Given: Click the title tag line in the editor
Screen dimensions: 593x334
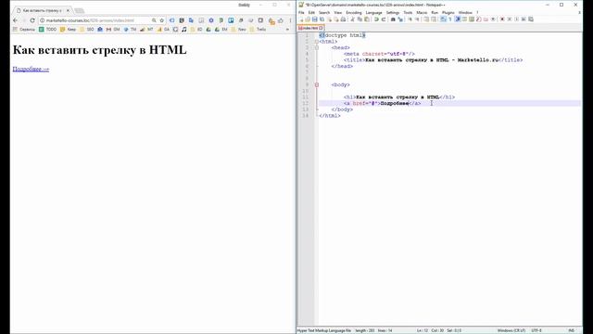Looking at the screenshot, I should coord(433,59).
